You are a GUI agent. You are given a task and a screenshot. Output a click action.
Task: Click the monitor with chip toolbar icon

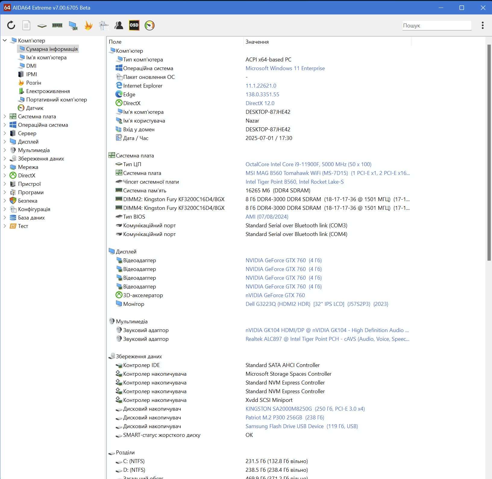pos(73,26)
